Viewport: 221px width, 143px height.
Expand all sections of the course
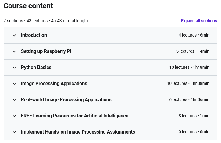(x=199, y=21)
